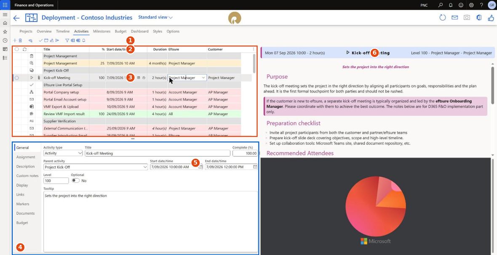This screenshot has height=255, width=497.
Task: Open the Help question mark
Action: pos(481,5)
